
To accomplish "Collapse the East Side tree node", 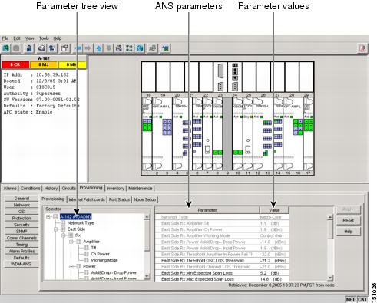I will tap(56, 229).
